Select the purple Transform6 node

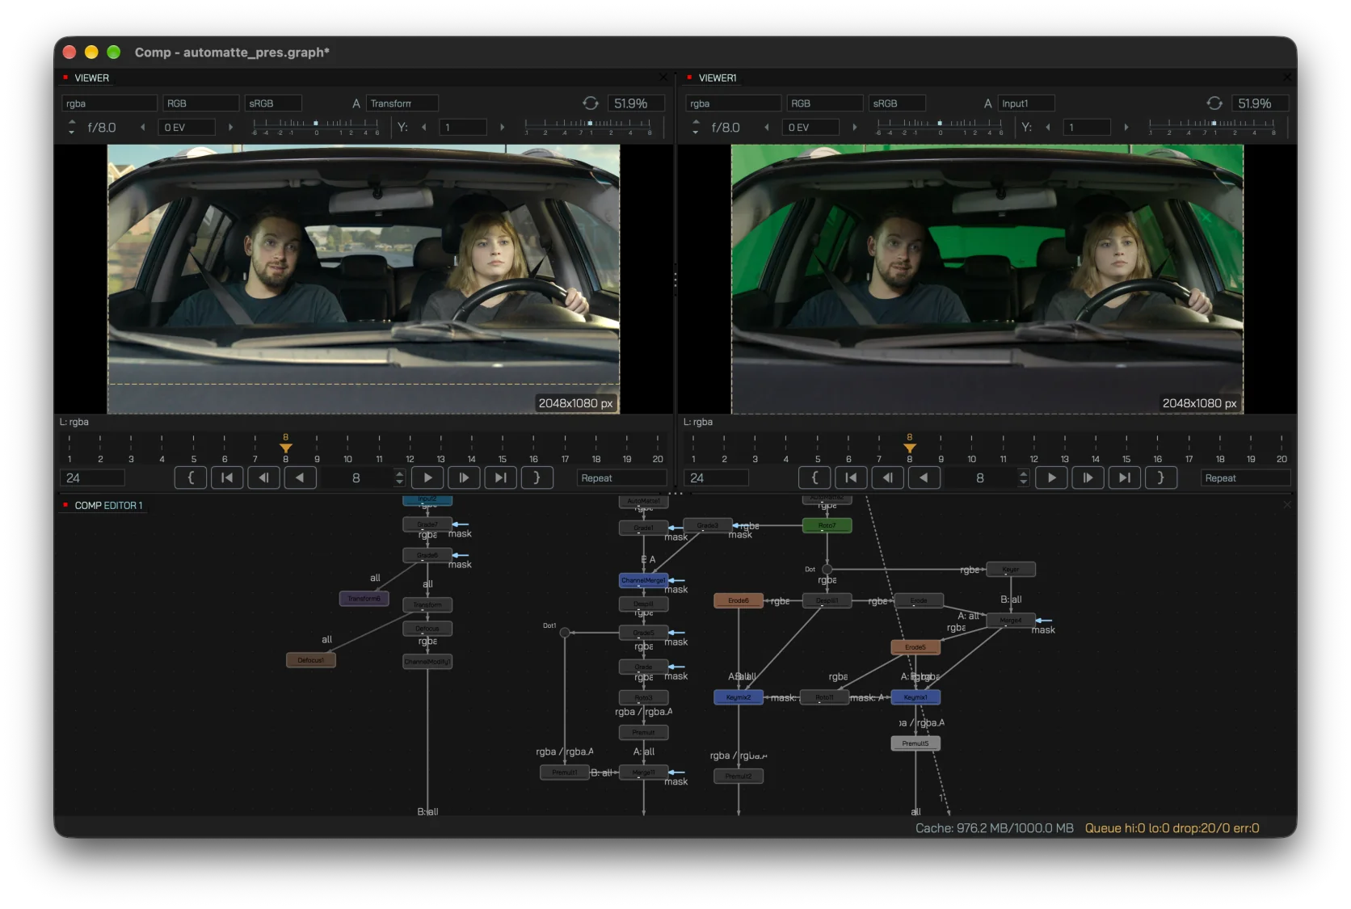(x=364, y=599)
